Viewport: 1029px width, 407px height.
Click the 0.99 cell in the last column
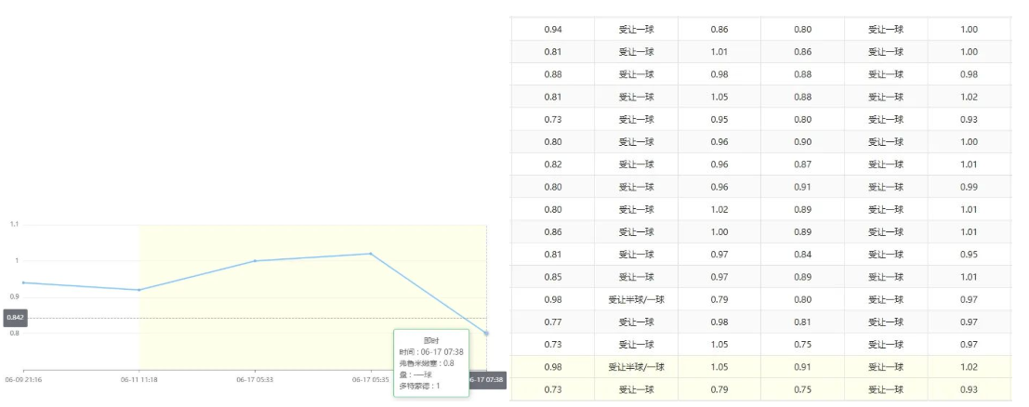point(970,187)
